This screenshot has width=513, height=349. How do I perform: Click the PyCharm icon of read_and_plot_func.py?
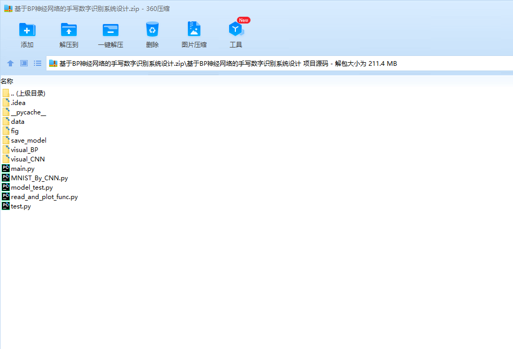[x=6, y=196]
